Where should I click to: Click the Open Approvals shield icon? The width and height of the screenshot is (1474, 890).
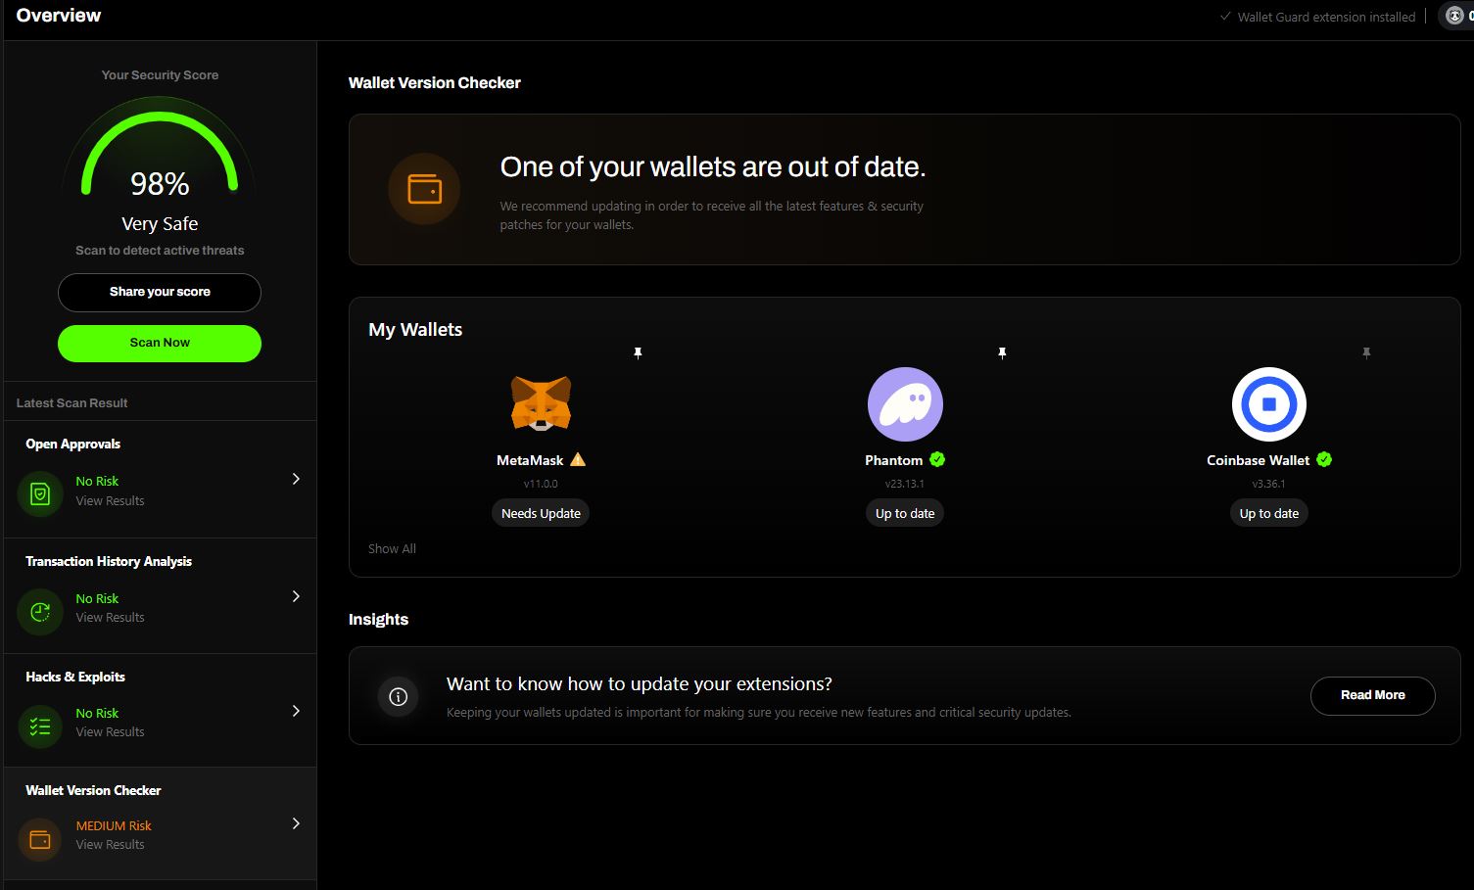coord(39,493)
